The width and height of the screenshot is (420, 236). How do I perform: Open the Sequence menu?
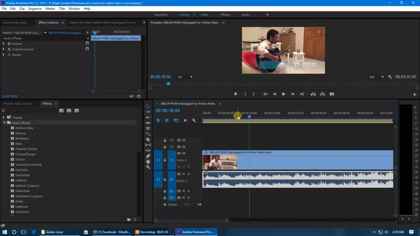click(35, 8)
